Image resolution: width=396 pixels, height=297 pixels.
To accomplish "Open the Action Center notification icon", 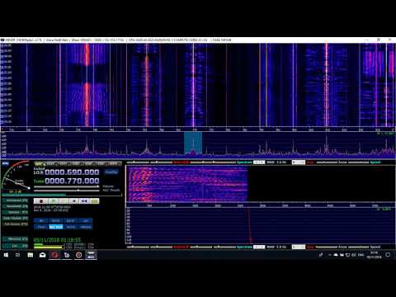I will [388, 255].
